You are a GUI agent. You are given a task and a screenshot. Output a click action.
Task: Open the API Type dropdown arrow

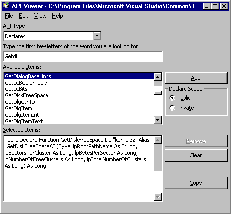[x=97, y=36]
